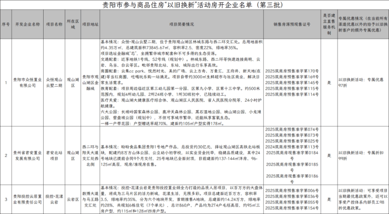Click permit 2025筑商房预售准字第170号
Viewport: 389px width, 214px height.
pos(292,71)
